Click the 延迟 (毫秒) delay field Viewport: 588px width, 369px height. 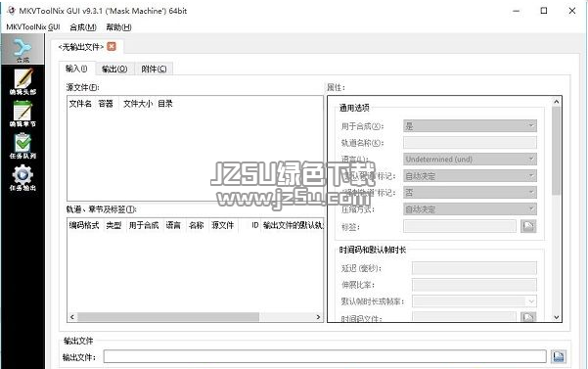click(475, 268)
